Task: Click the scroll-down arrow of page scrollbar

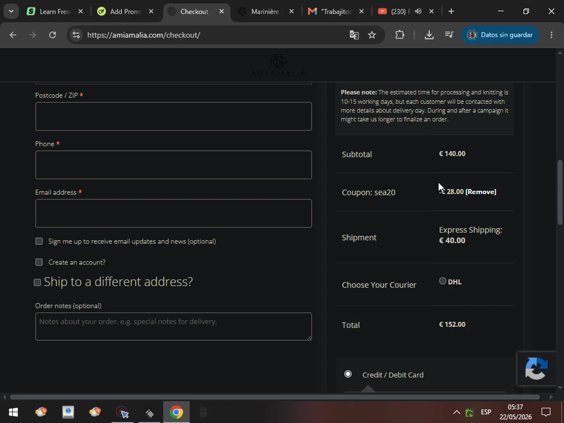Action: [x=560, y=387]
